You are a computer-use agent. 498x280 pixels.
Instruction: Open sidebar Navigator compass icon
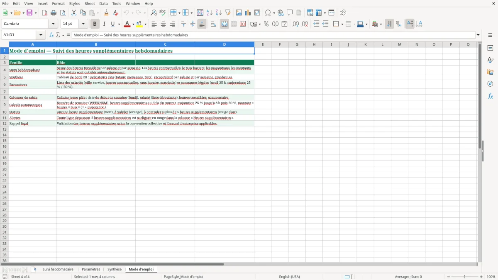pos(490,84)
